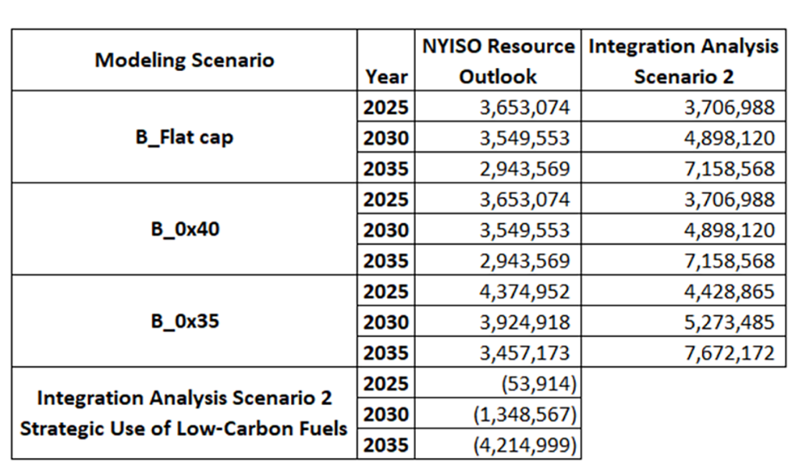Click the value 4,374,952
799x476 pixels.
(x=525, y=291)
